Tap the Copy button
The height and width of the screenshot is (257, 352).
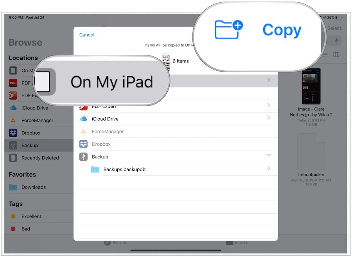(282, 30)
